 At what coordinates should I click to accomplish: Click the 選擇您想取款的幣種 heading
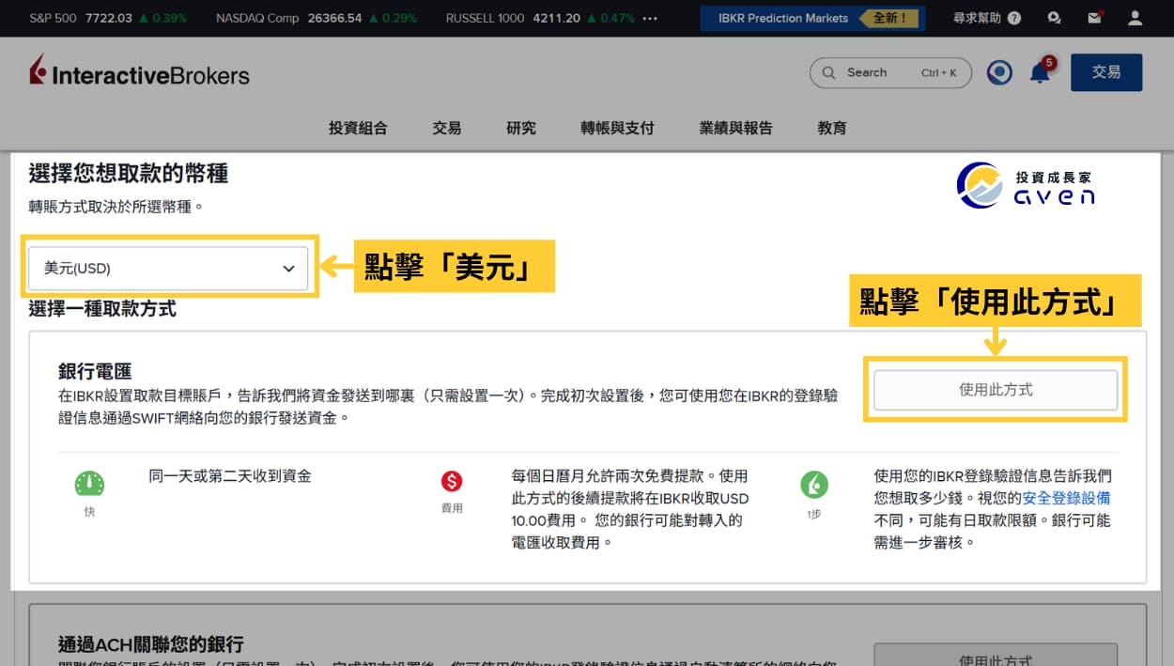click(129, 173)
